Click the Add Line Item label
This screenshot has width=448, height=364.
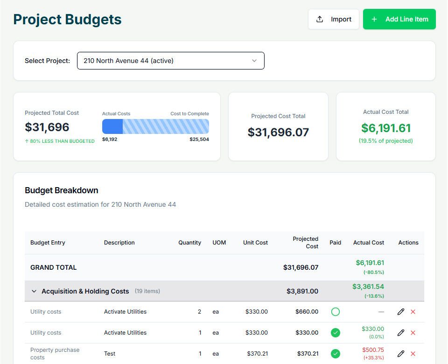(406, 19)
